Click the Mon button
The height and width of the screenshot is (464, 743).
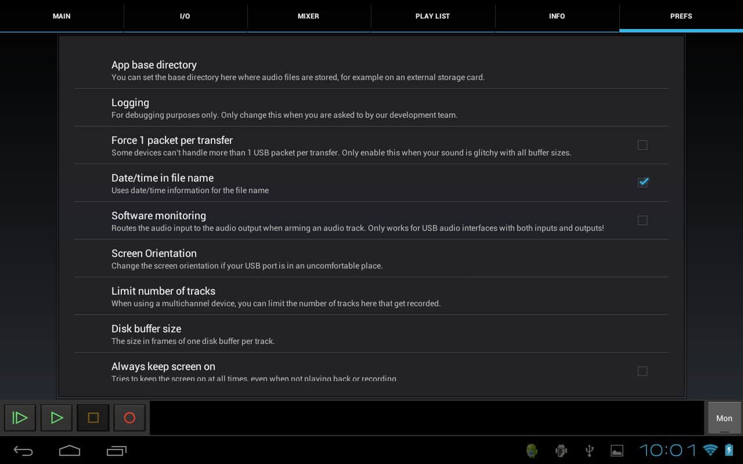pos(724,418)
